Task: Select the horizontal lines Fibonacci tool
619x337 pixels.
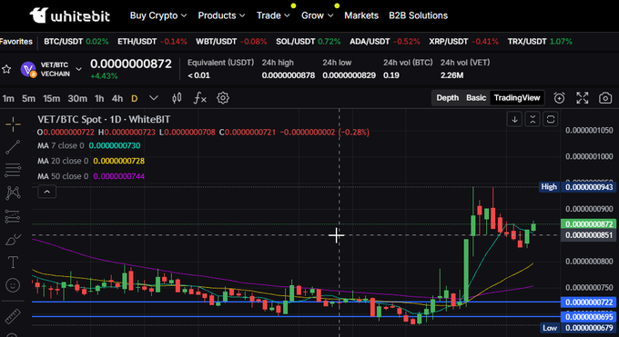Action: click(13, 170)
